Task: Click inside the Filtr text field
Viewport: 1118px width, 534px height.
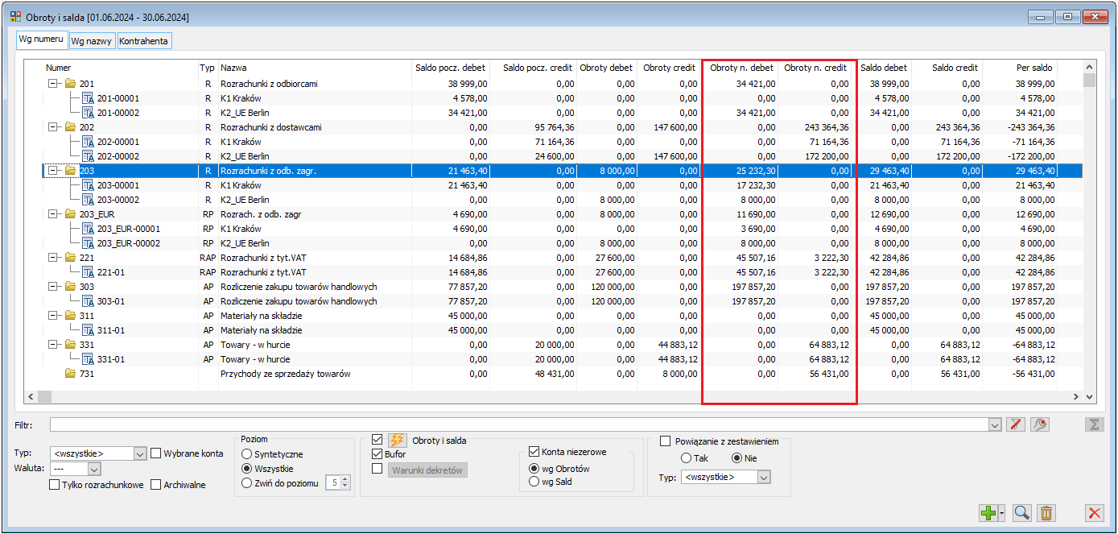Action: pyautogui.click(x=518, y=424)
